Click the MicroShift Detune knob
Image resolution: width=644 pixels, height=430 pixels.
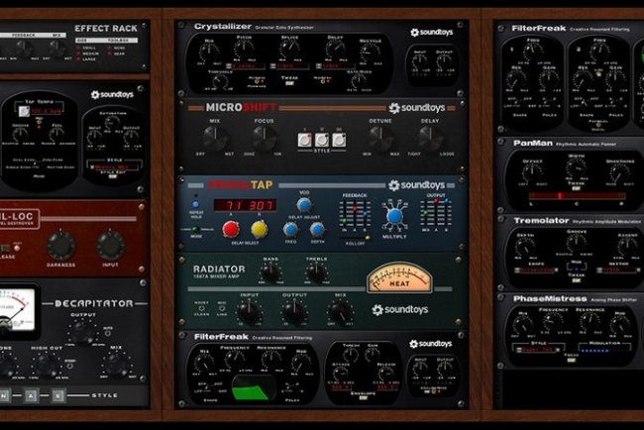click(380, 139)
